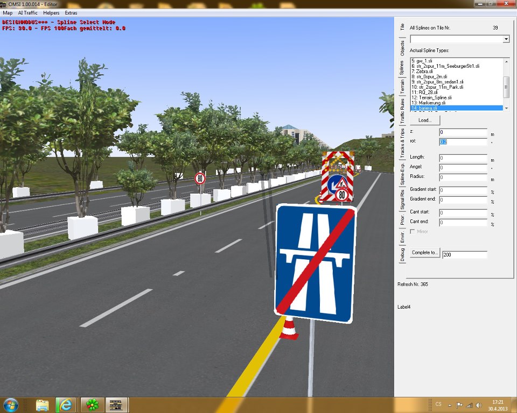This screenshot has width=517, height=413.
Task: Open Action Center flag tray icon
Action: [459, 405]
